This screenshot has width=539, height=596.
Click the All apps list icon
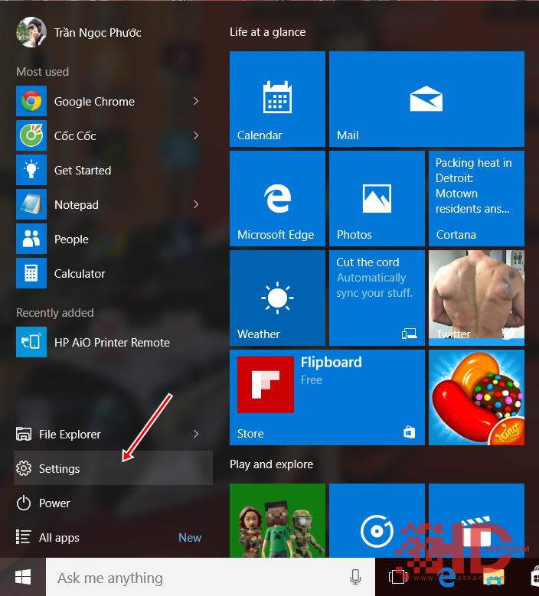tap(24, 537)
